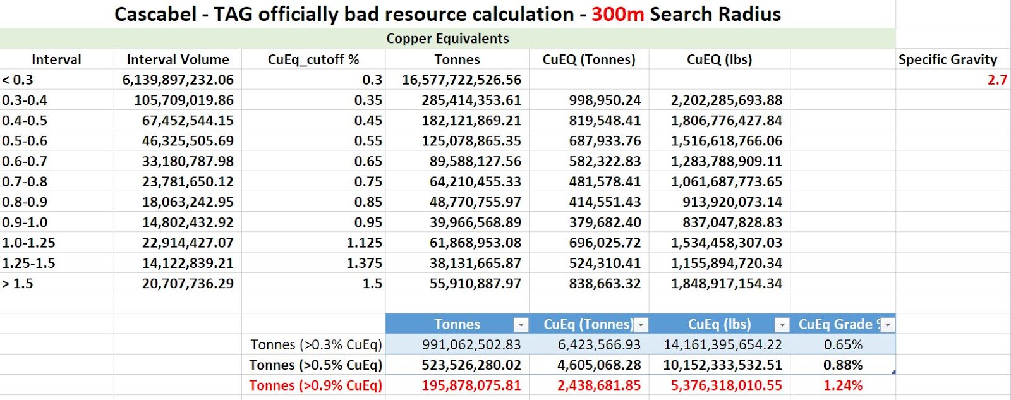Select cutoff value 1.125
1011x400 pixels.
coord(313,242)
